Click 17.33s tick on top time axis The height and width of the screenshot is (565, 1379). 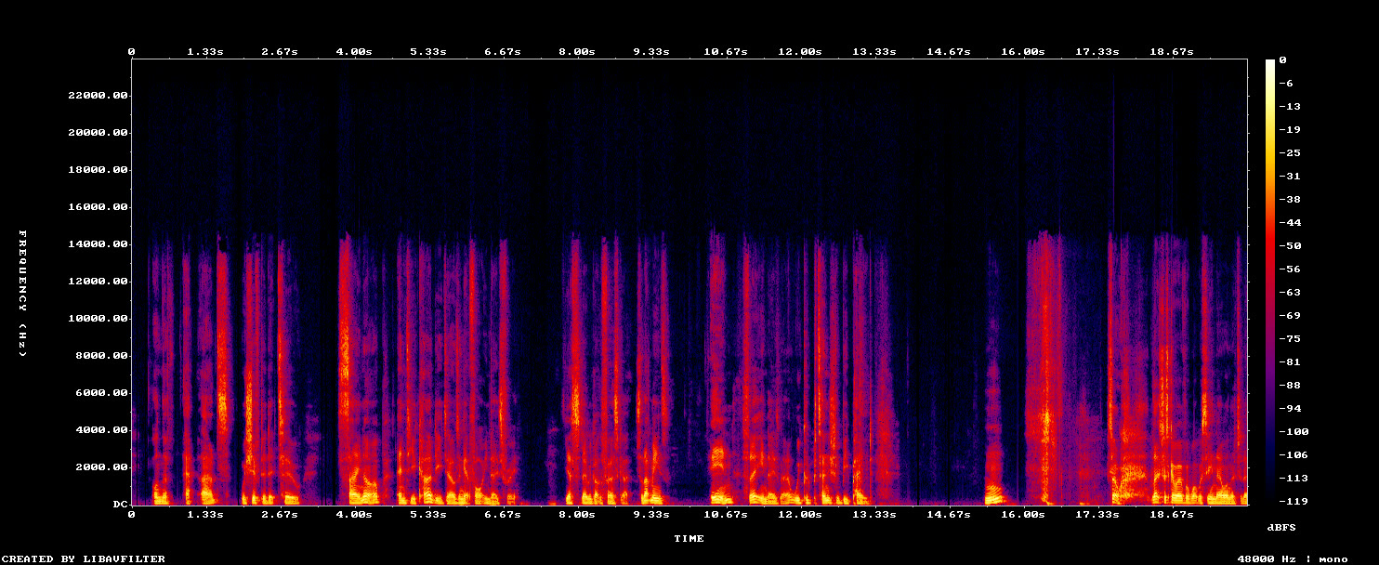(1097, 52)
